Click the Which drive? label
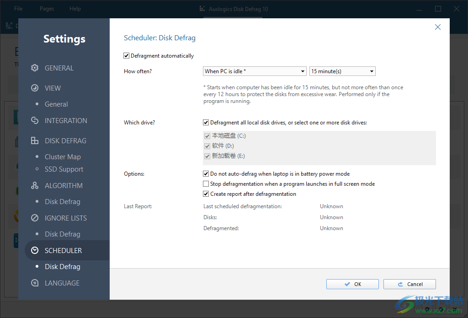The image size is (468, 318). tap(139, 123)
